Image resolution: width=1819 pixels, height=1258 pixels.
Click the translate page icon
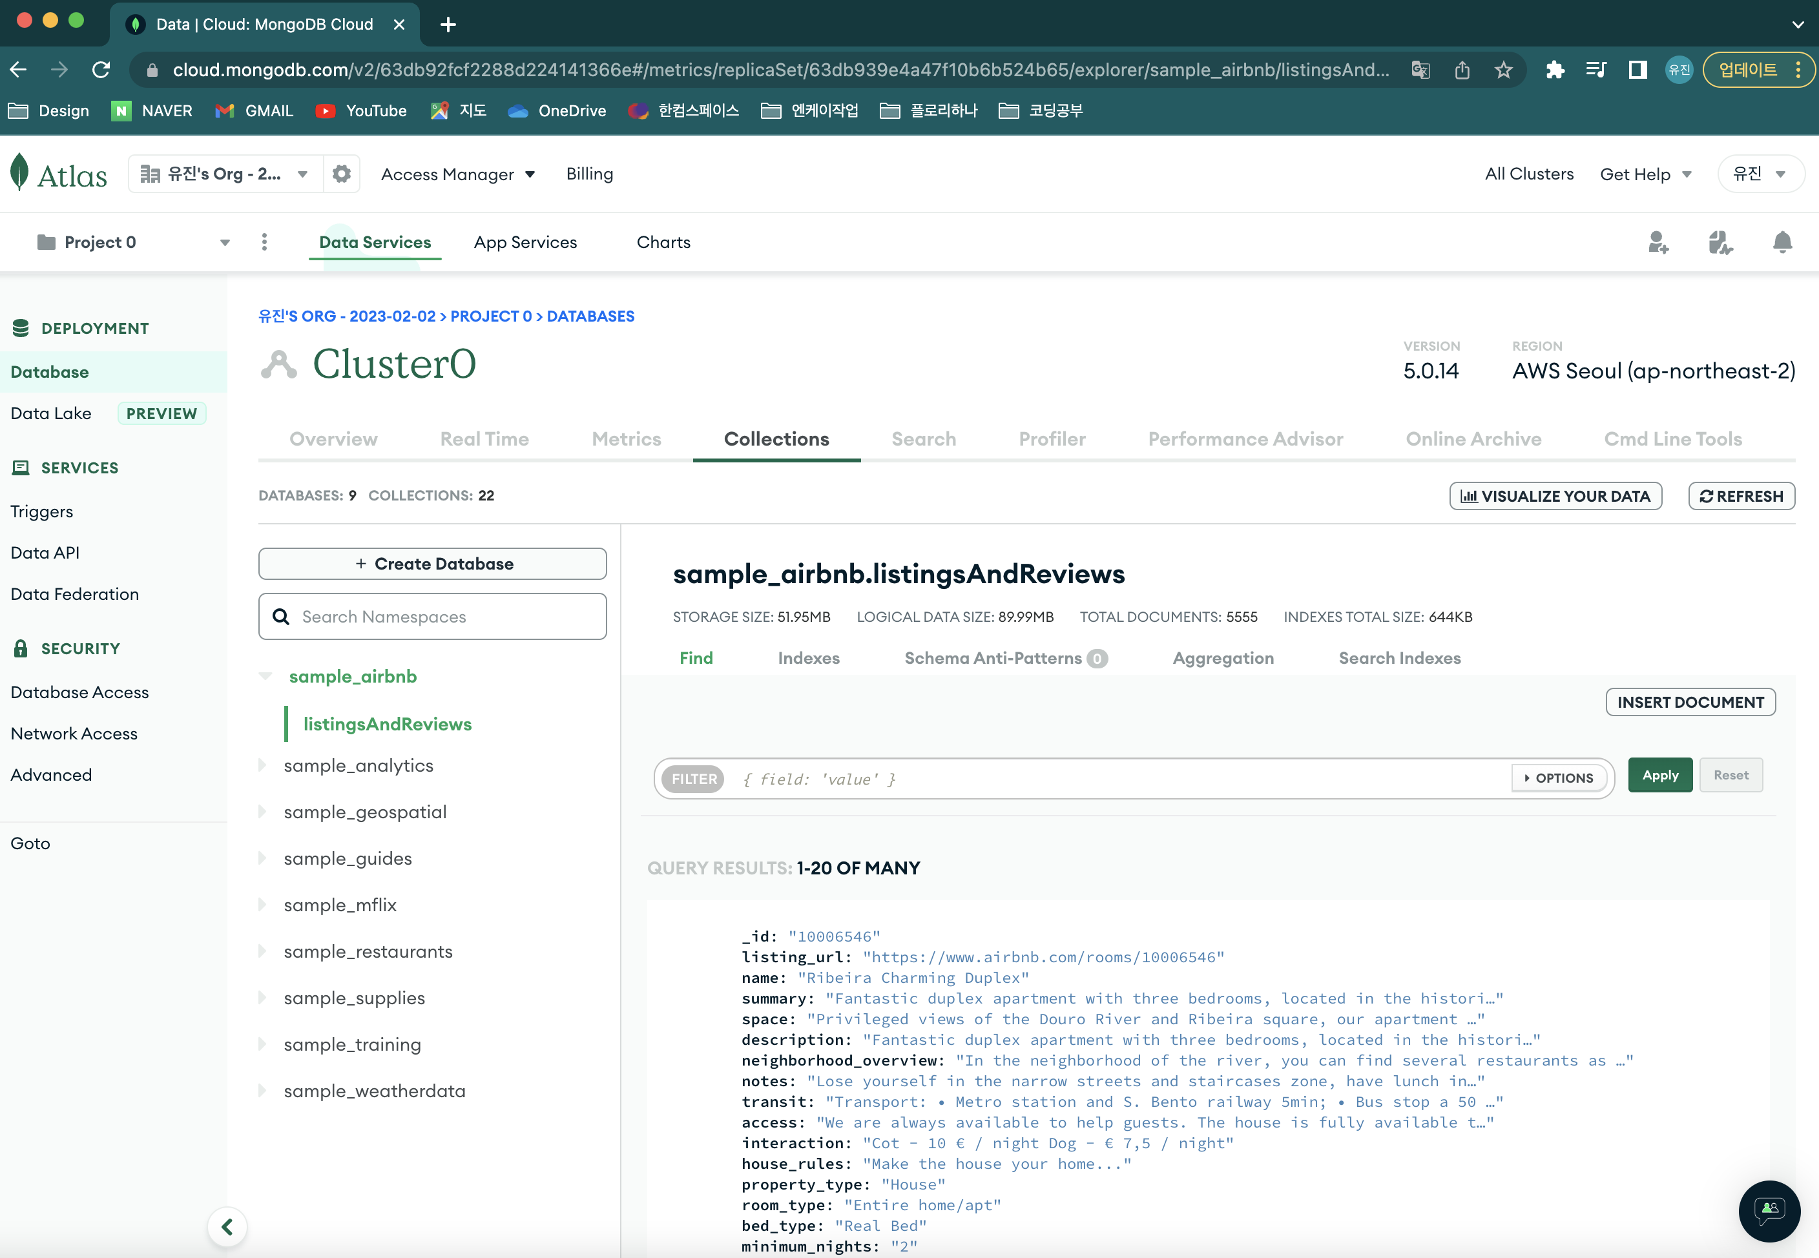pos(1421,69)
